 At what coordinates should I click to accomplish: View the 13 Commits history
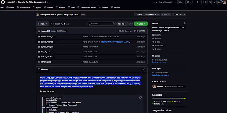[x=140, y=31]
